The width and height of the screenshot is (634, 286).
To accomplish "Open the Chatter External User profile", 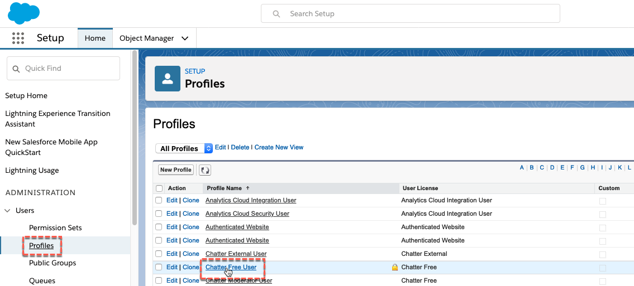I will pyautogui.click(x=236, y=254).
